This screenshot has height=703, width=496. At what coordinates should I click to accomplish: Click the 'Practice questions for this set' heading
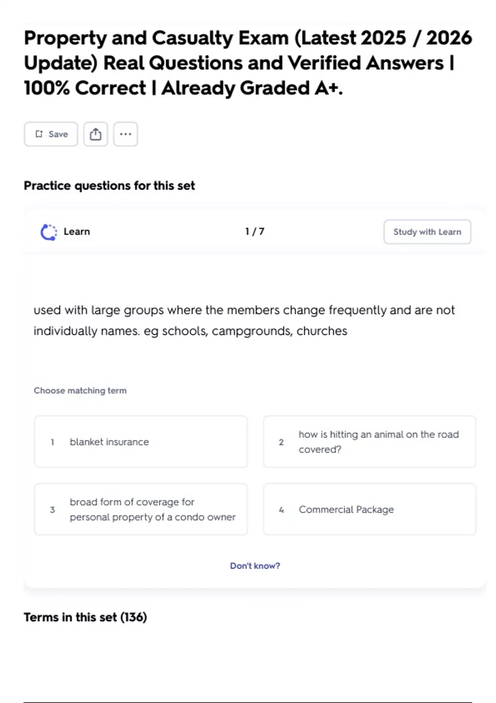tap(109, 186)
